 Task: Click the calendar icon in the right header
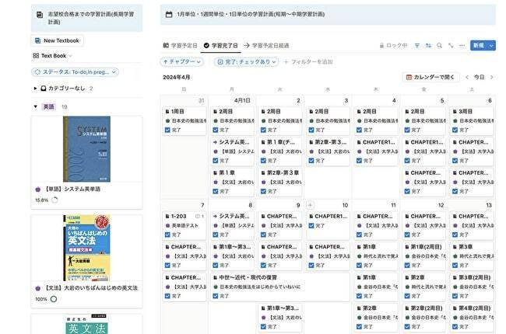pos(169,14)
